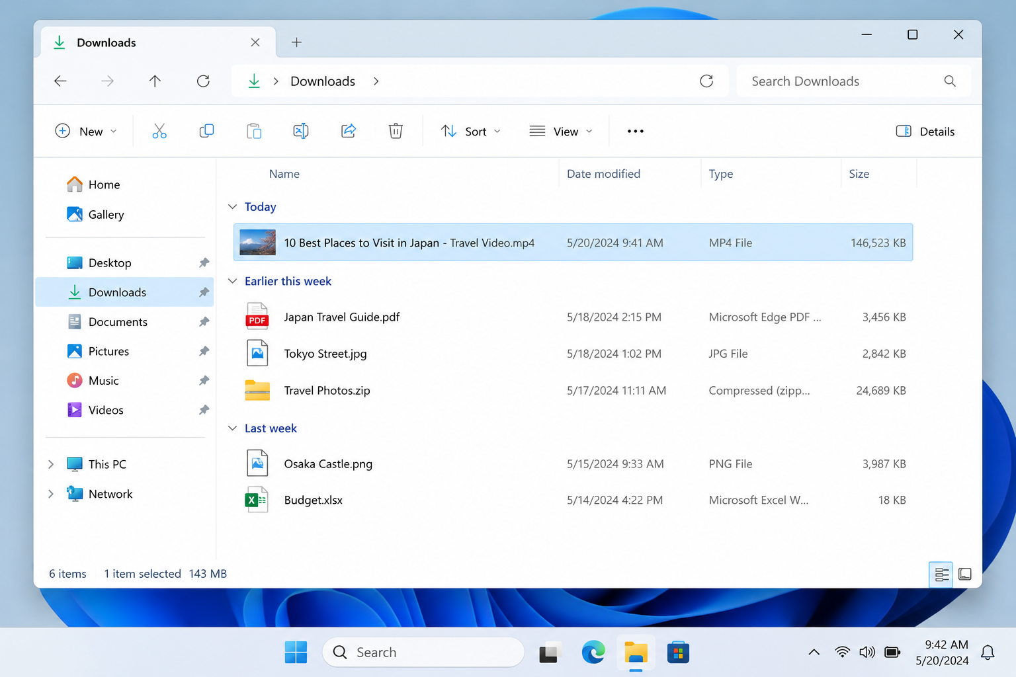Click the Osaka Castle.png image icon

257,463
